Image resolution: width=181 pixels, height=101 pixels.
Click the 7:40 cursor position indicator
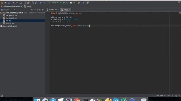pos(157,96)
